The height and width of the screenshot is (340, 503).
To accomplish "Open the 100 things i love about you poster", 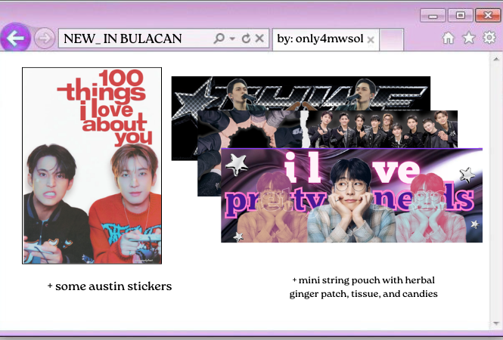I will (x=92, y=165).
